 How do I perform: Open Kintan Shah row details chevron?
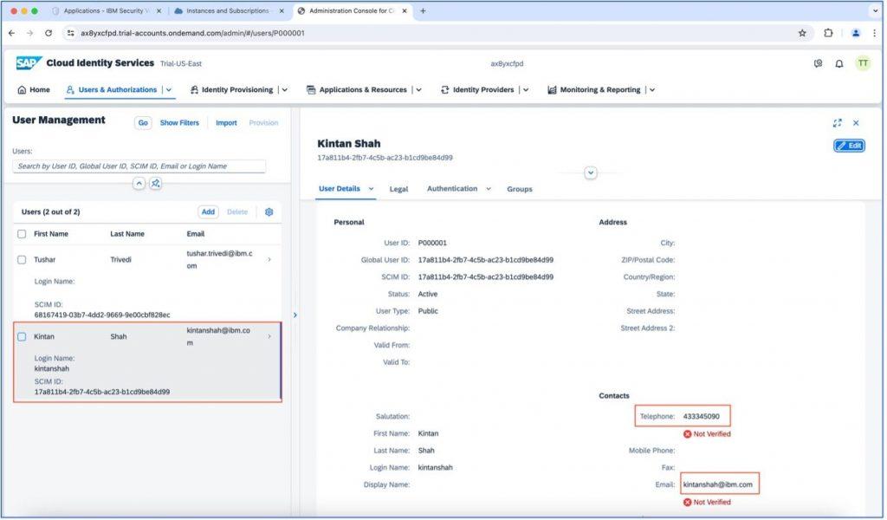click(269, 336)
